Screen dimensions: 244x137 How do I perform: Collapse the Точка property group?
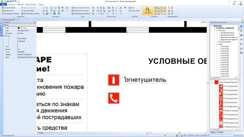click(x=5, y=36)
